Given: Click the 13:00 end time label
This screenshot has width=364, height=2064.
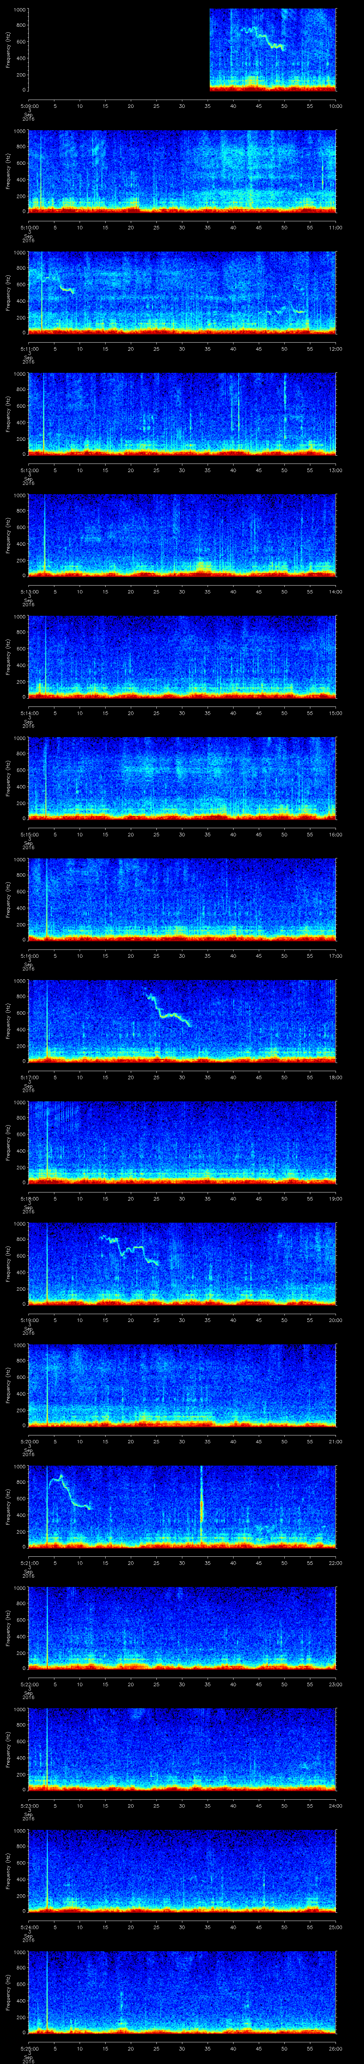Looking at the screenshot, I should pyautogui.click(x=335, y=470).
